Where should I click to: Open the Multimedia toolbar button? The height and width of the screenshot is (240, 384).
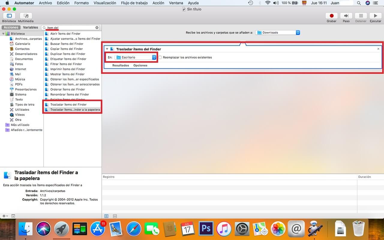pos(26,16)
